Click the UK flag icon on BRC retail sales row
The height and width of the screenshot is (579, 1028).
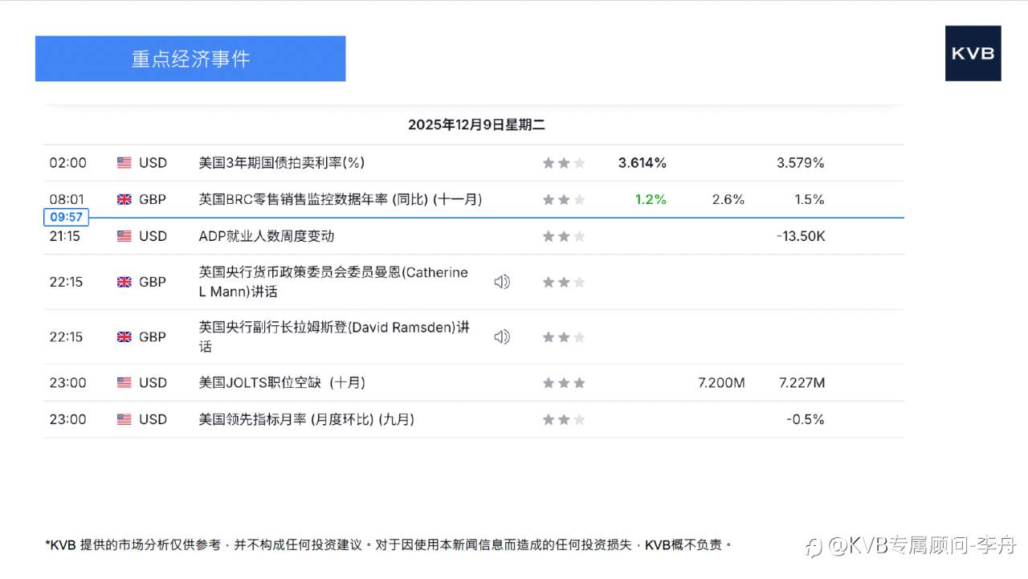[x=124, y=199]
